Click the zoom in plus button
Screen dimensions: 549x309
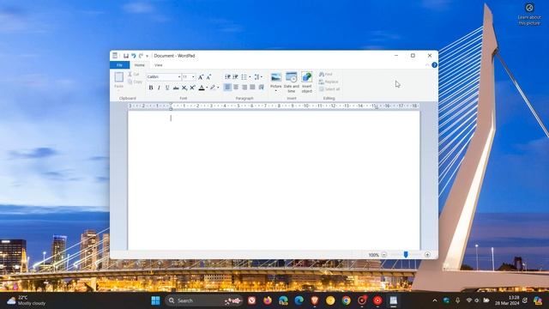(x=427, y=255)
